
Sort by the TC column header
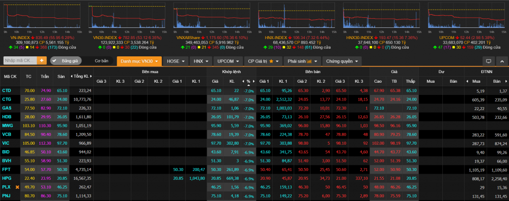tap(29, 76)
